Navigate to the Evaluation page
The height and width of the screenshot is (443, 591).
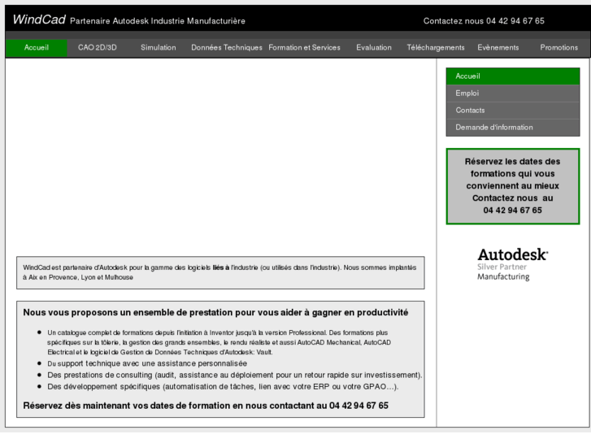[374, 47]
